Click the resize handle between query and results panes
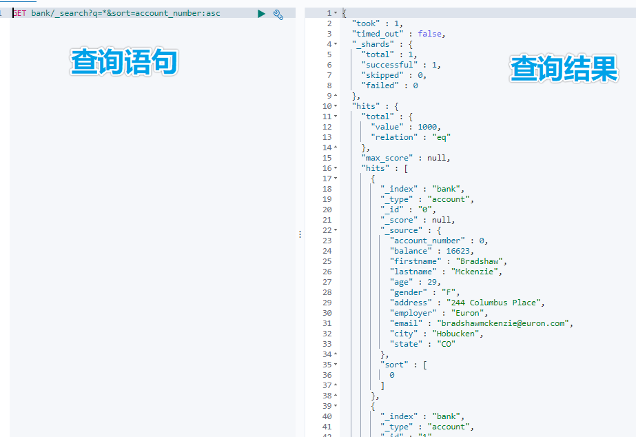Image resolution: width=636 pixels, height=437 pixels. point(300,234)
